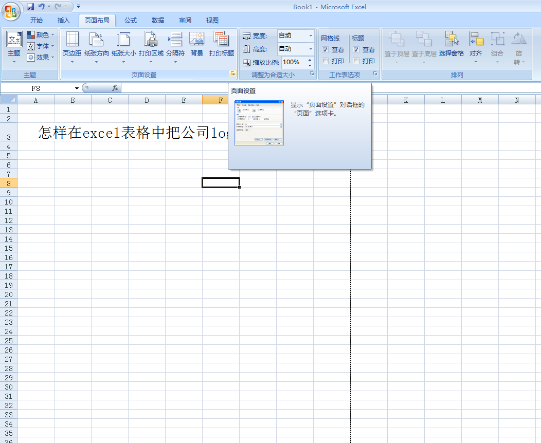Expand the 页边距 dropdown arrow
This screenshot has height=443, width=541.
(x=72, y=62)
